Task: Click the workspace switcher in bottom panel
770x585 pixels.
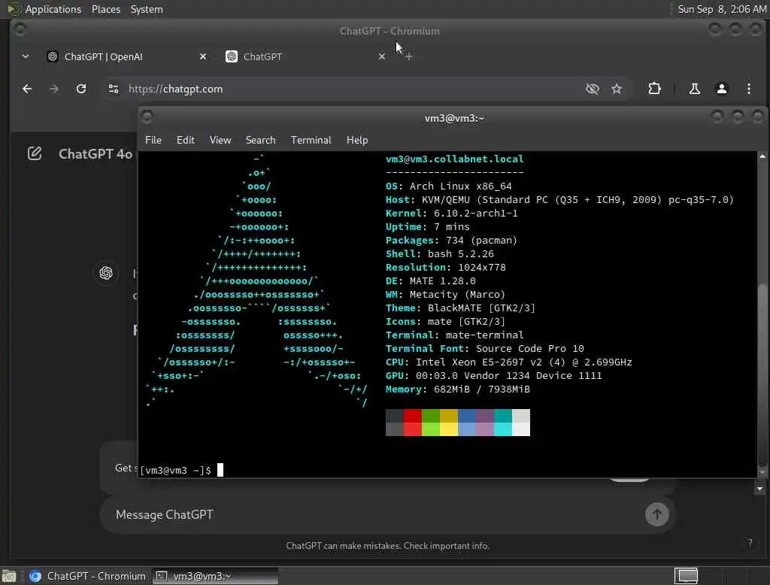Action: coord(686,576)
